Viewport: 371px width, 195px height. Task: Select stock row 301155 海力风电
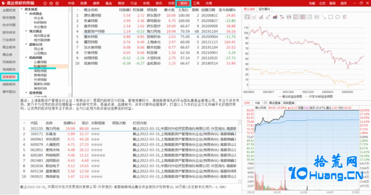coord(129,129)
